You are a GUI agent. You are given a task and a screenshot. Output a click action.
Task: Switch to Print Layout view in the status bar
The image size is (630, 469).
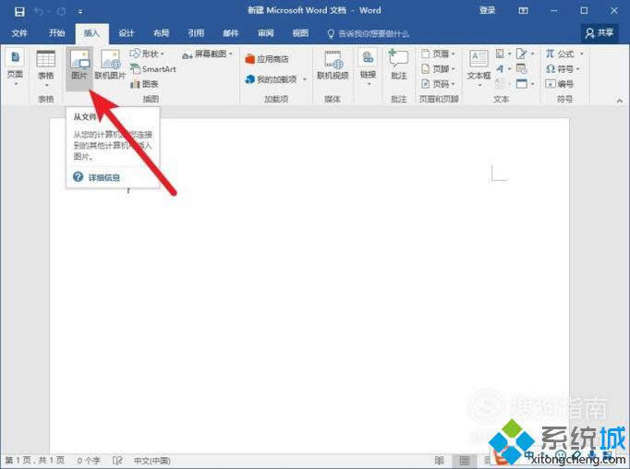[x=465, y=461]
